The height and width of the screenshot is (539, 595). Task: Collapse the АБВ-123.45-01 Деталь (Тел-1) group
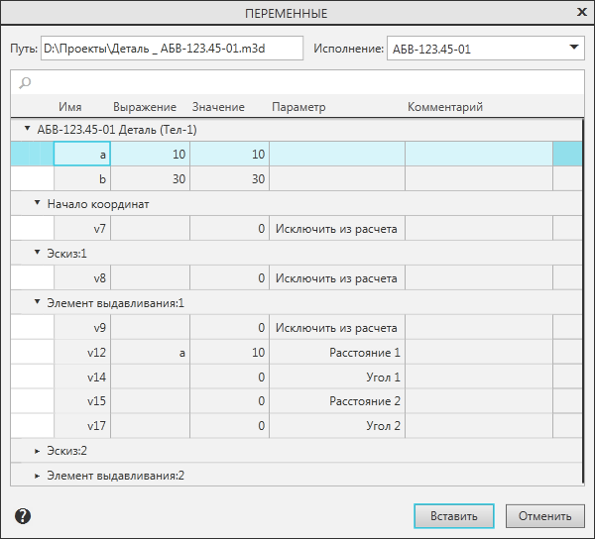pos(27,129)
